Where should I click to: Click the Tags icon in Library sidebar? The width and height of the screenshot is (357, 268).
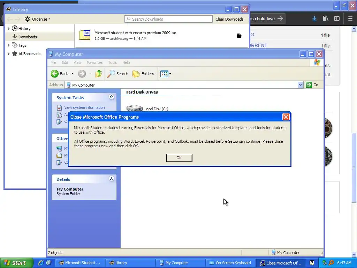pos(15,45)
